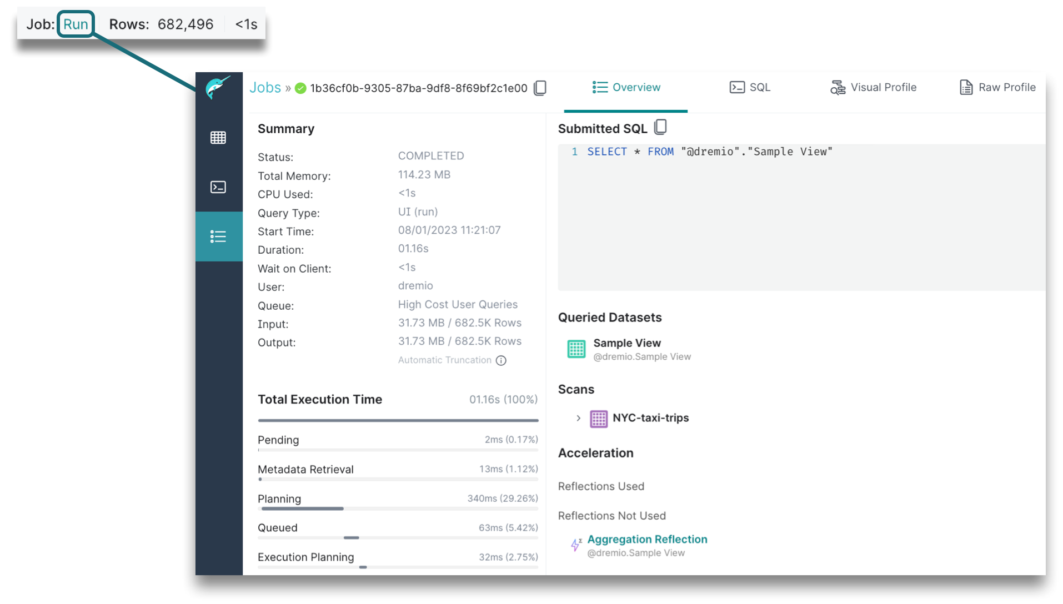Click the Jobs breadcrumb link
Image resolution: width=1063 pixels, height=604 pixels.
[x=265, y=88]
